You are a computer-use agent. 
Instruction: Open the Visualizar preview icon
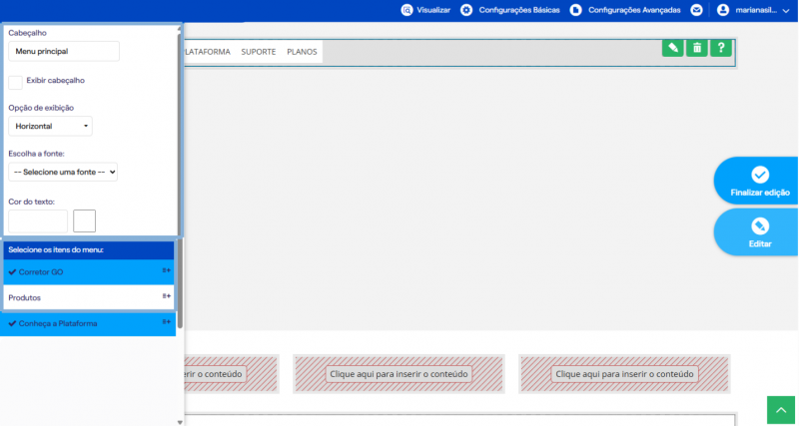pos(406,10)
